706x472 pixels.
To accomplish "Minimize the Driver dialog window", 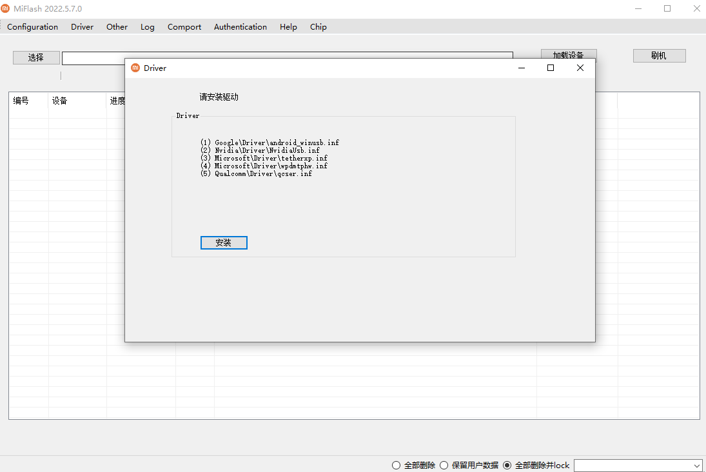I will (521, 68).
